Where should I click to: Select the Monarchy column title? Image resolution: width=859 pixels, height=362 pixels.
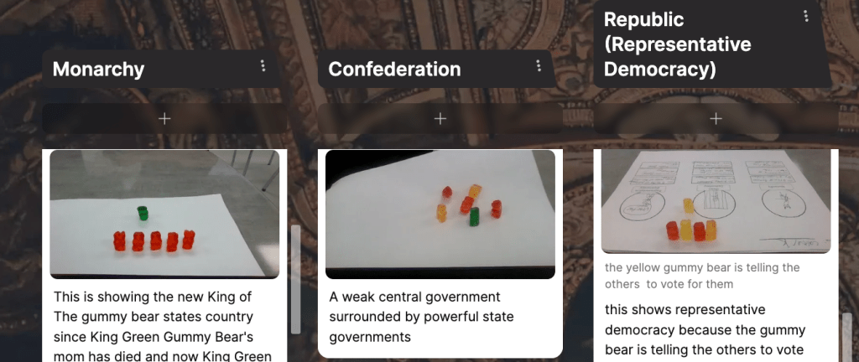[x=99, y=70]
